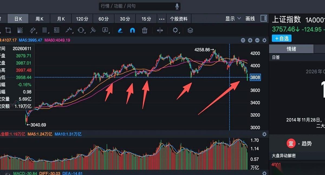Select the fan lines drawing tool

coord(20,30)
